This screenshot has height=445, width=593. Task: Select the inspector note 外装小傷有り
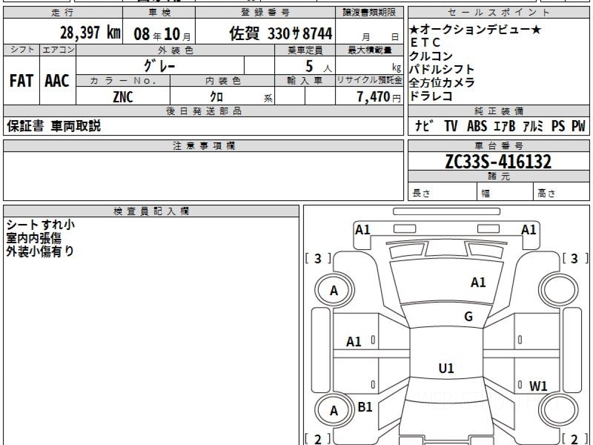(x=40, y=252)
